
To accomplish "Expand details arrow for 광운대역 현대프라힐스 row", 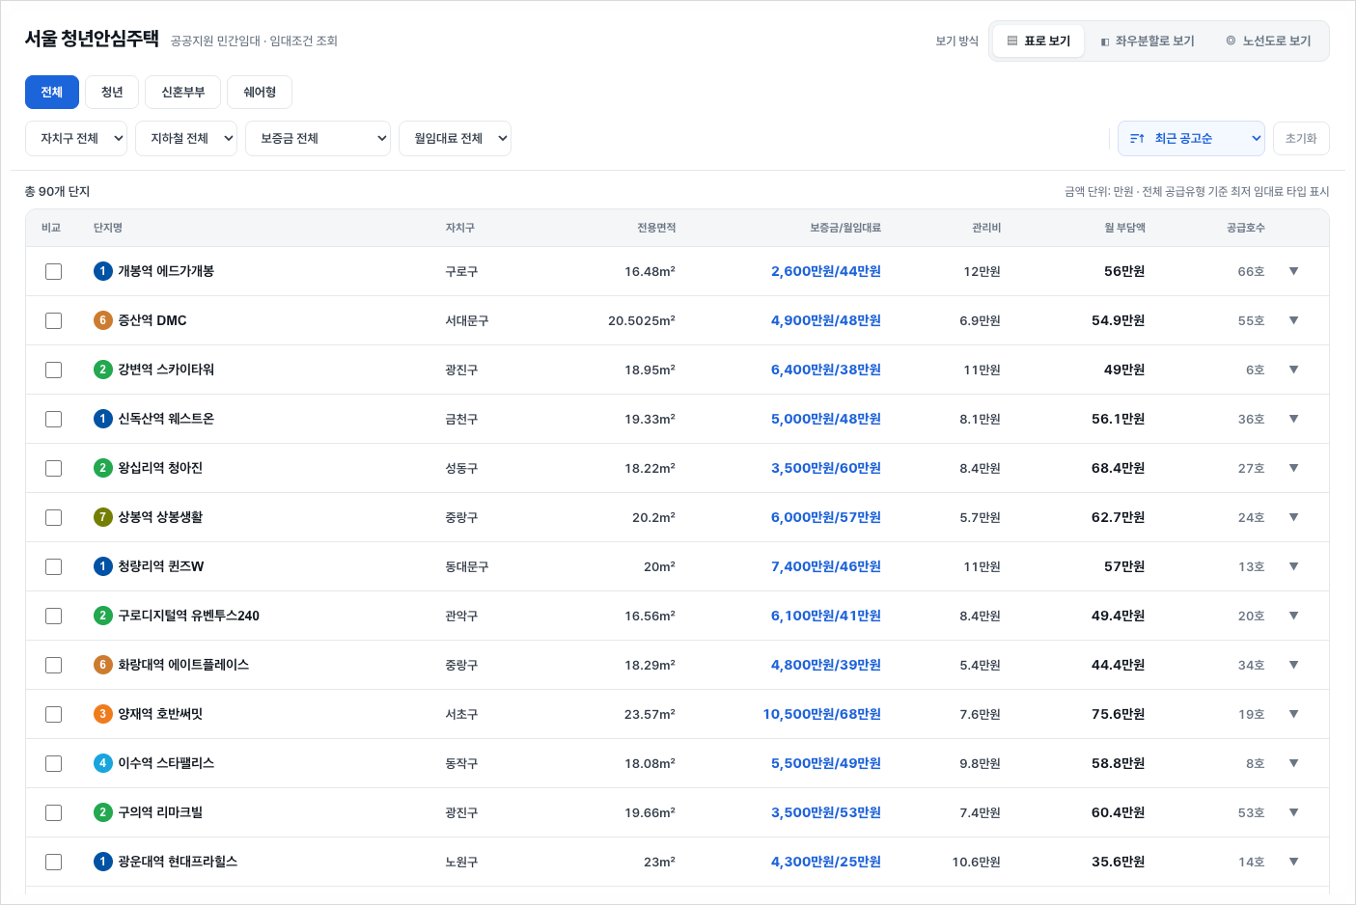I will tap(1294, 862).
